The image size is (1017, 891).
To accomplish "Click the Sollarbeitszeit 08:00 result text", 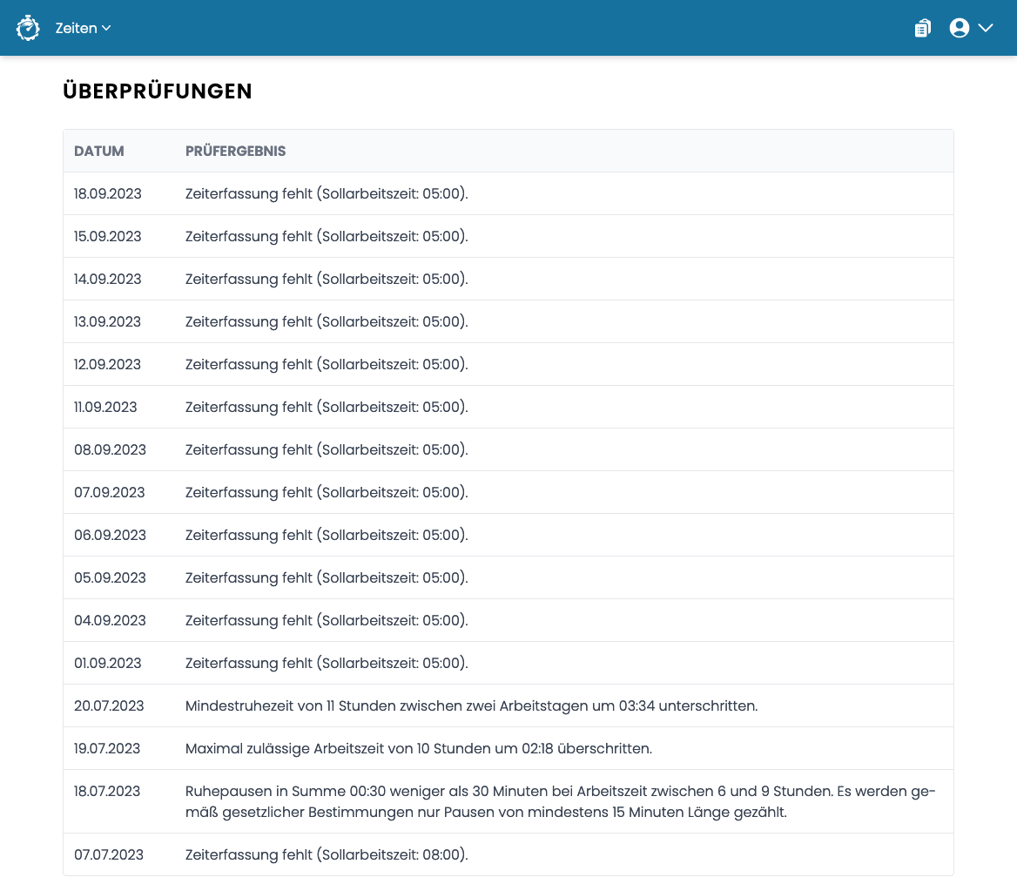I will (x=327, y=854).
